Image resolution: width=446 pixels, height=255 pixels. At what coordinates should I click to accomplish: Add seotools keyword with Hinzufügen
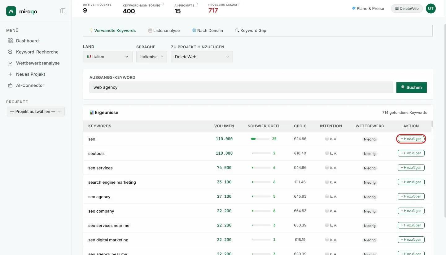tap(411, 153)
